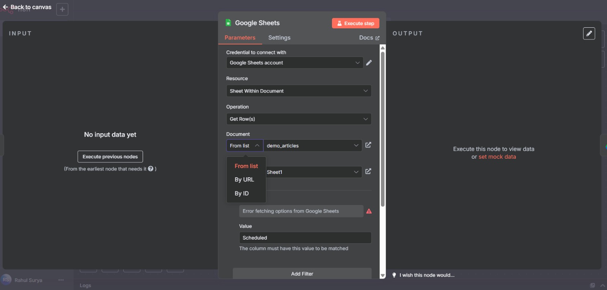Switch to the Parameters tab

[240, 38]
